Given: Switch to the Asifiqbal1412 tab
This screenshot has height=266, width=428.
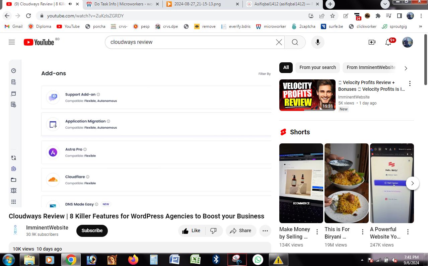Looking at the screenshot, I should [282, 4].
